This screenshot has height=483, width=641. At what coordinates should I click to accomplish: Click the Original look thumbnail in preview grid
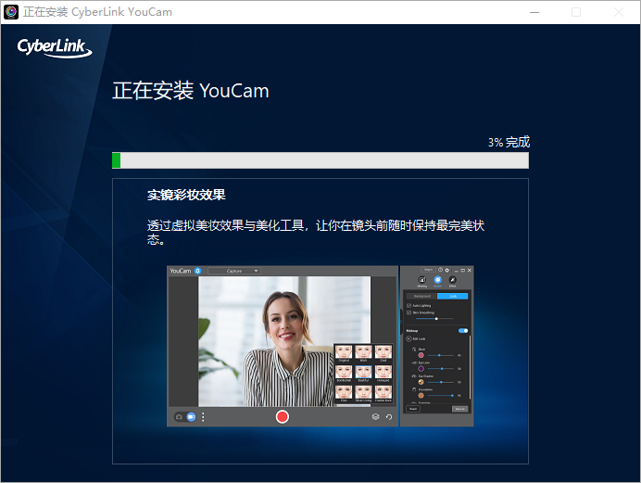344,353
